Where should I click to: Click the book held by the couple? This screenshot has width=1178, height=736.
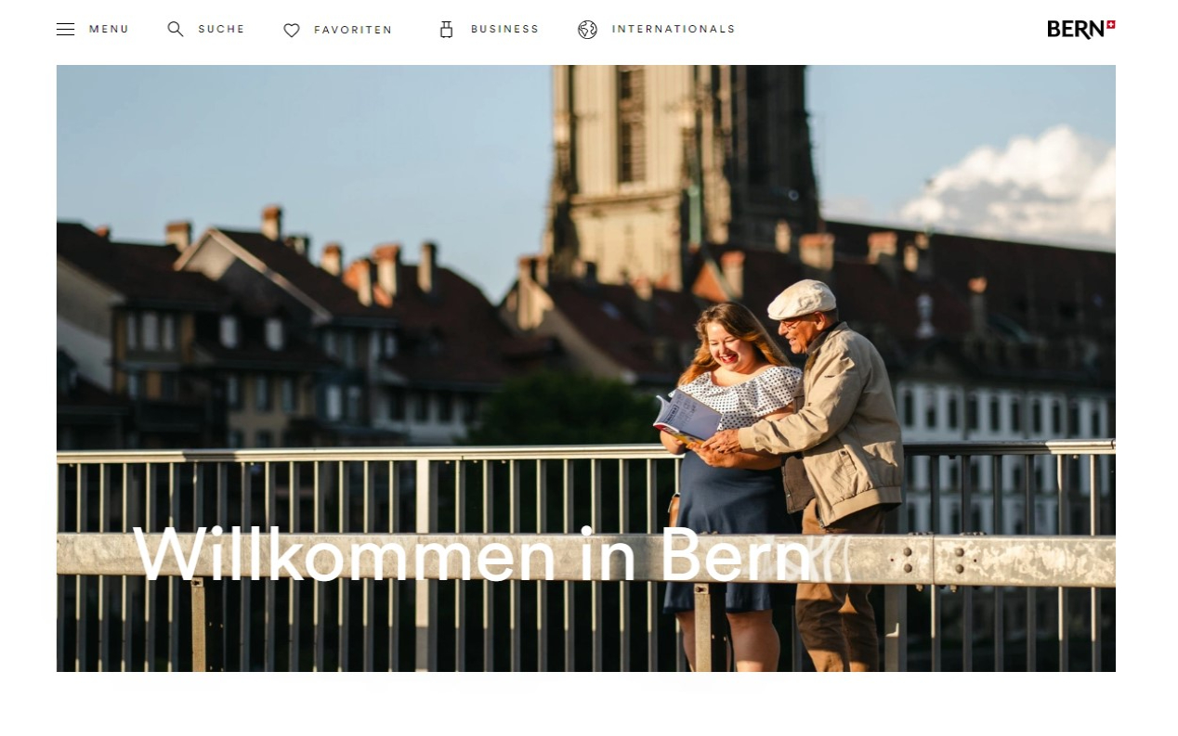[686, 417]
